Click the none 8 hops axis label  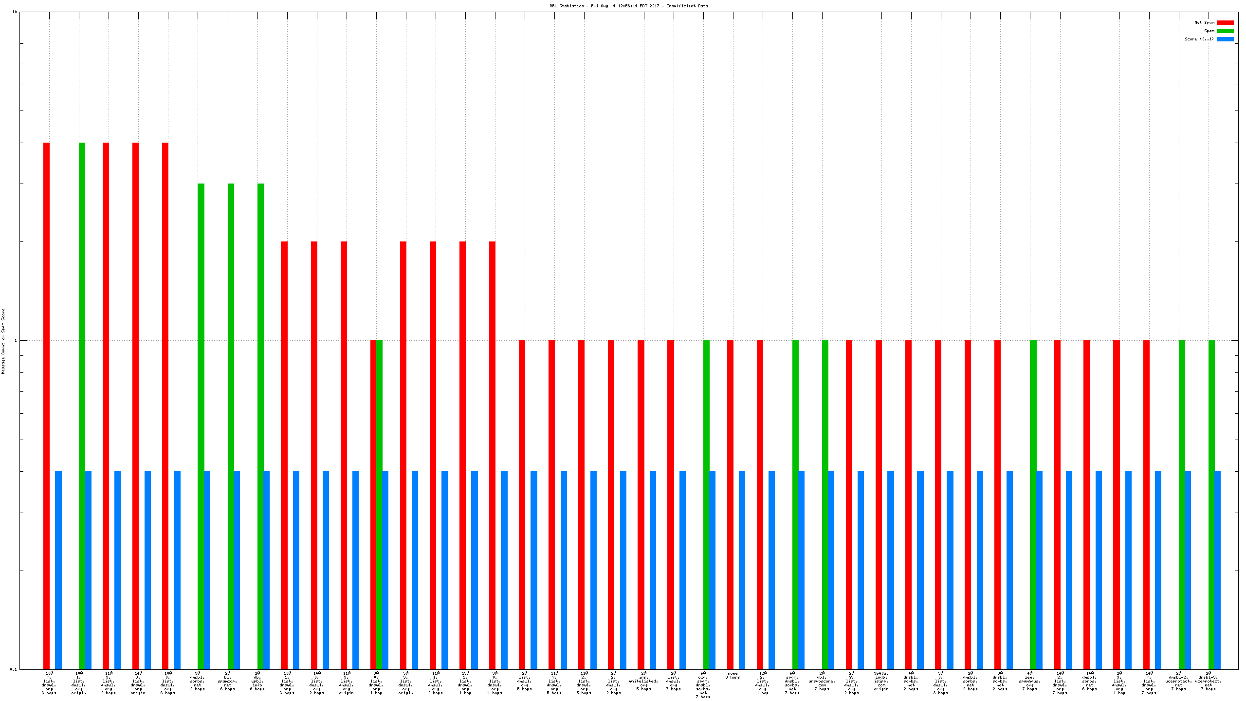[x=733, y=675]
